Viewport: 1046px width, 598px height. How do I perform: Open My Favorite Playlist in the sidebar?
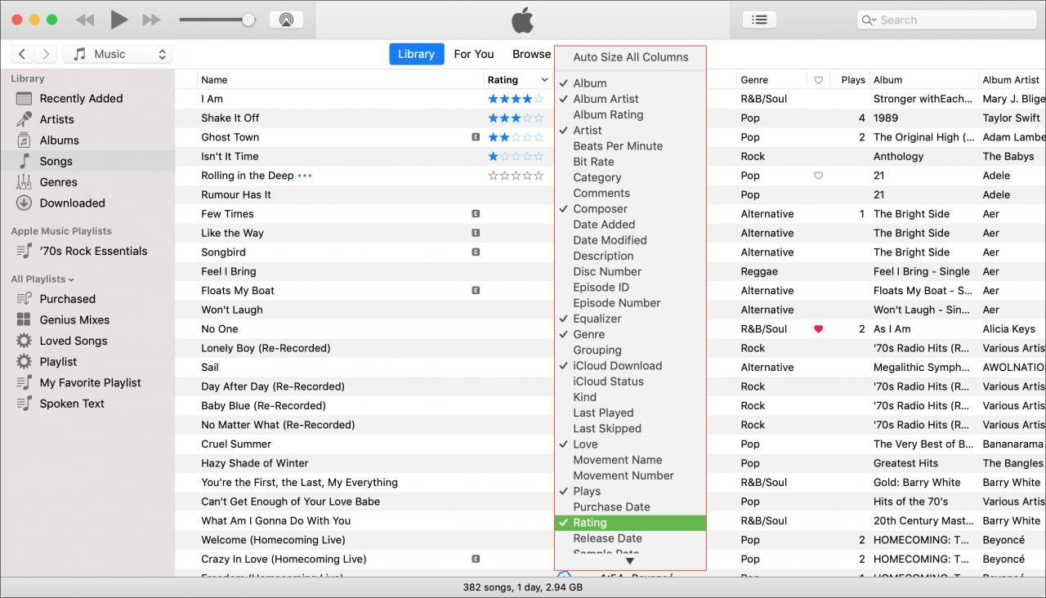pyautogui.click(x=90, y=382)
